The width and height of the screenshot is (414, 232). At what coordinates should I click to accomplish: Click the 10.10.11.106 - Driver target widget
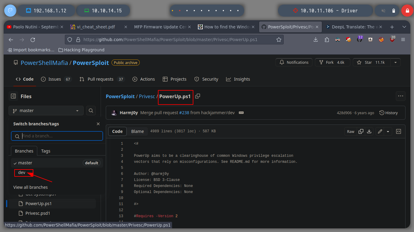pyautogui.click(x=326, y=11)
